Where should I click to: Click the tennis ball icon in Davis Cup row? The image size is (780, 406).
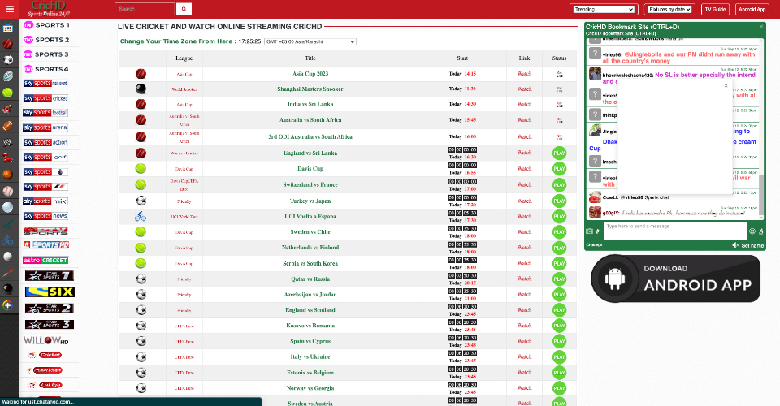point(141,168)
